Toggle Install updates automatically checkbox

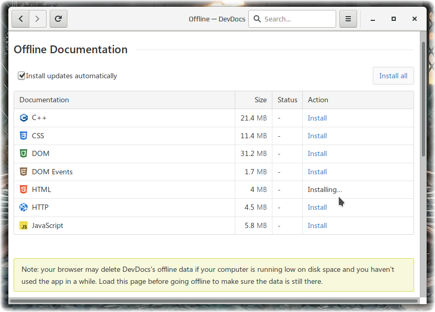[21, 76]
